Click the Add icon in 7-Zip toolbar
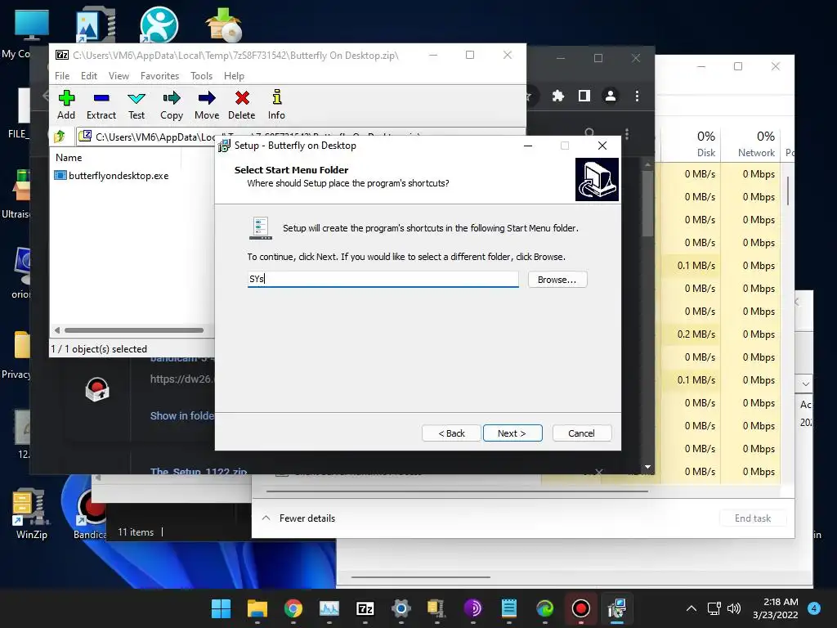Viewport: 837px width, 628px height. [66, 105]
